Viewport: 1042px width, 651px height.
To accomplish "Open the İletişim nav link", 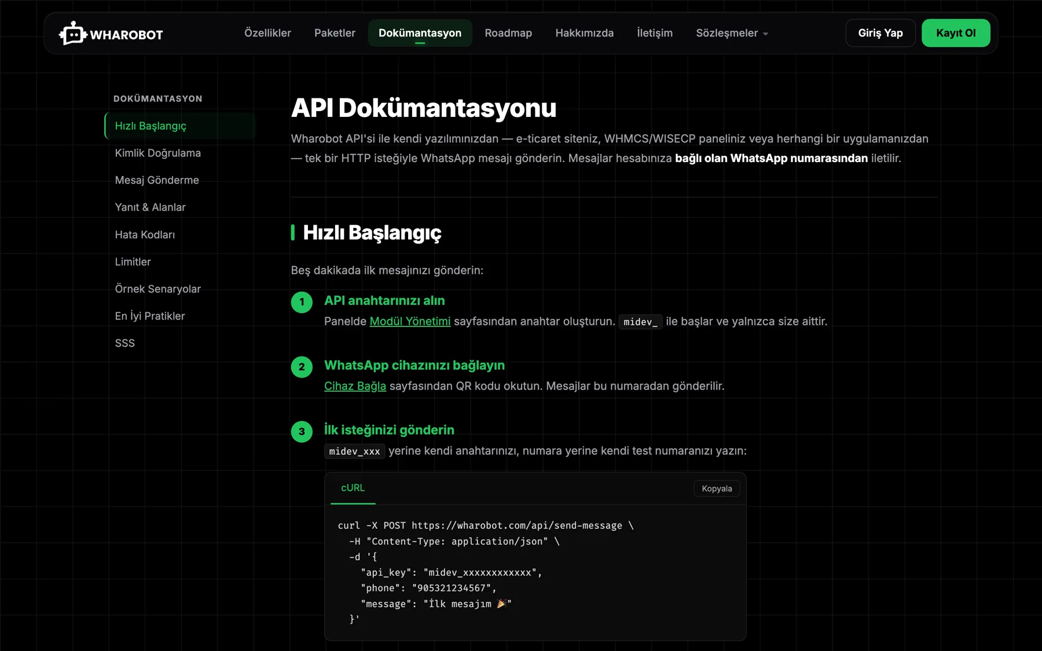I will pos(655,33).
